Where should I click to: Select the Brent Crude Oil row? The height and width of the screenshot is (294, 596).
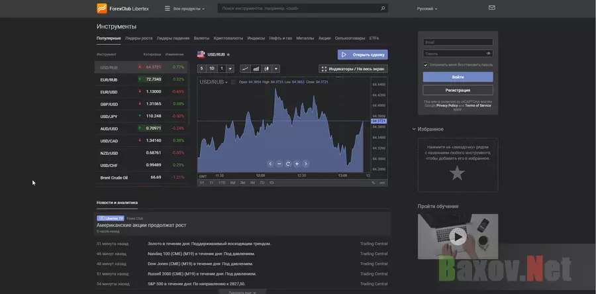(x=140, y=177)
